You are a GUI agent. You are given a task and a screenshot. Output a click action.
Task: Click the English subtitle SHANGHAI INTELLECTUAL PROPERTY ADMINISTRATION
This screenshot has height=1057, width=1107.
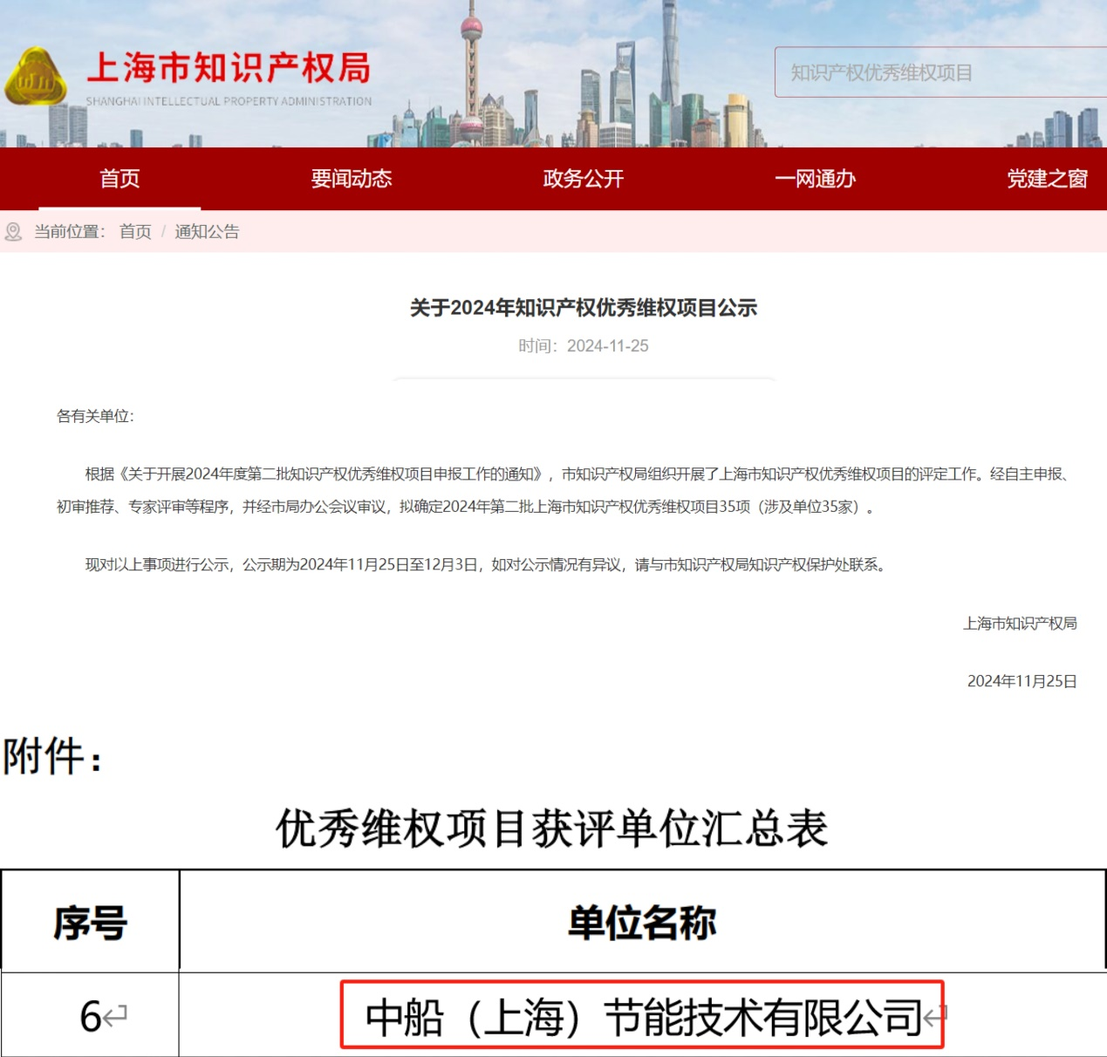(229, 101)
